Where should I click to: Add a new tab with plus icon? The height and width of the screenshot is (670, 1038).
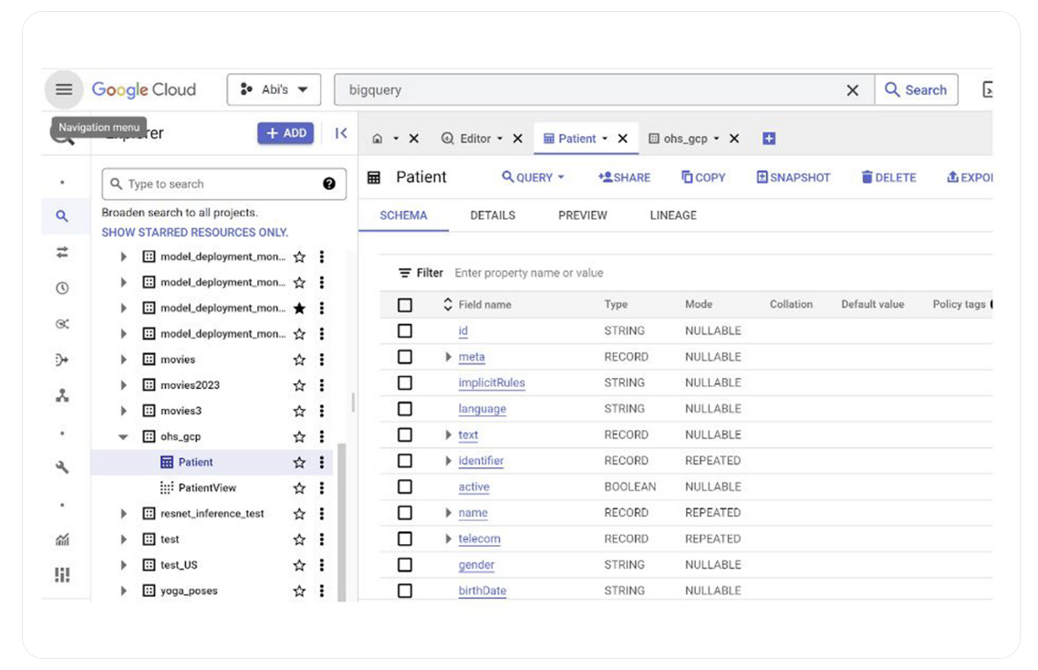click(x=768, y=139)
